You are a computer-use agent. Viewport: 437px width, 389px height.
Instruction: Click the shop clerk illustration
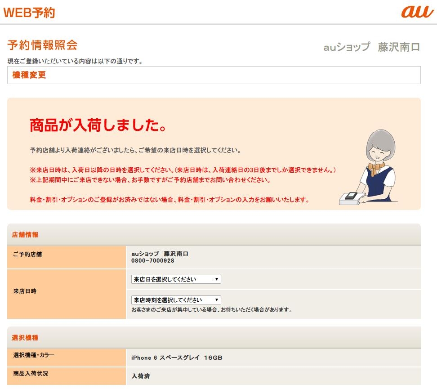(x=368, y=167)
